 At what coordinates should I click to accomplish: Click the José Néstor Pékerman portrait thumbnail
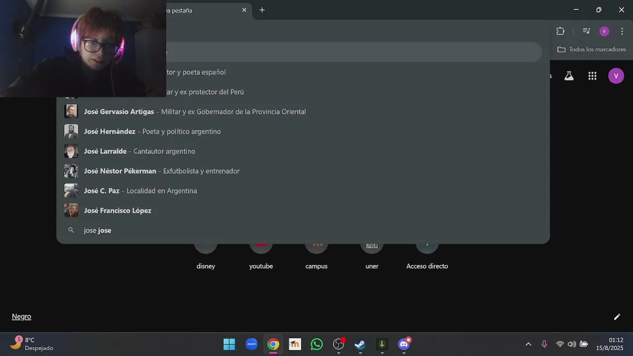(x=71, y=171)
